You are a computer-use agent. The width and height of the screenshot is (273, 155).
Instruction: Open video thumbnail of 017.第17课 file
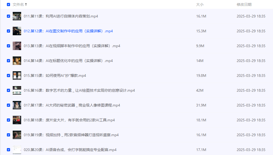tap(17, 105)
